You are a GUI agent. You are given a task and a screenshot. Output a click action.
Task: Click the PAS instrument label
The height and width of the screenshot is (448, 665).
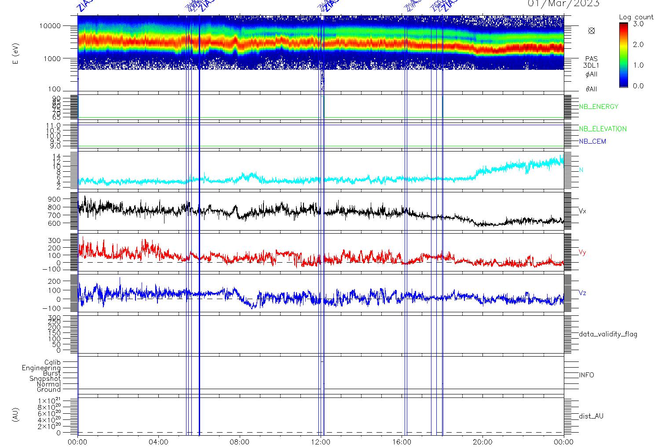click(x=592, y=59)
